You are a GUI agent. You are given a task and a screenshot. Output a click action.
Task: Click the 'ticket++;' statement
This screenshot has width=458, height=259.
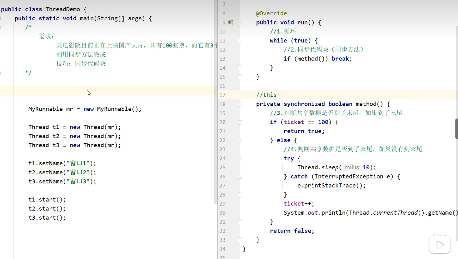(299, 204)
